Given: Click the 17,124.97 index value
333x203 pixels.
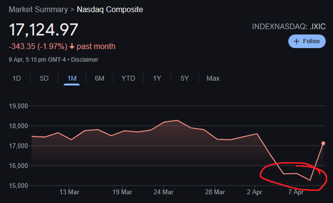Looking at the screenshot, I should click(44, 30).
